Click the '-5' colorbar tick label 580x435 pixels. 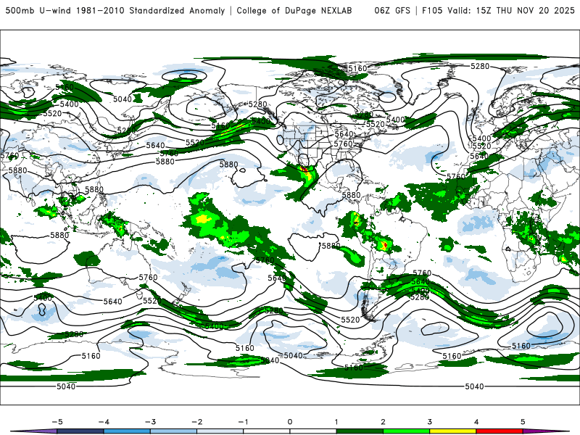[x=57, y=422]
